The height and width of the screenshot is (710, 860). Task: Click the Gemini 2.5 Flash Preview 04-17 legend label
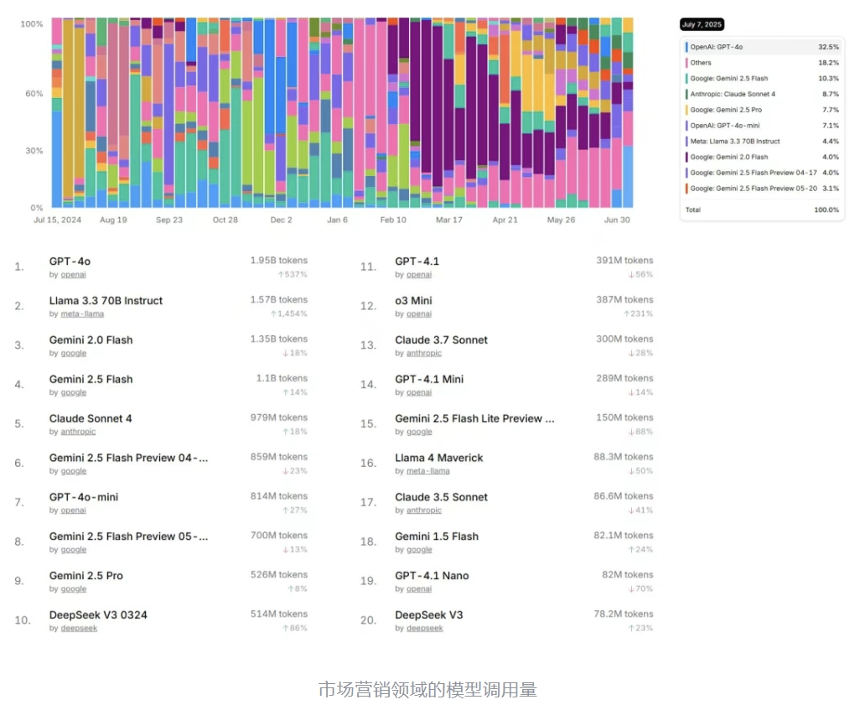click(754, 173)
